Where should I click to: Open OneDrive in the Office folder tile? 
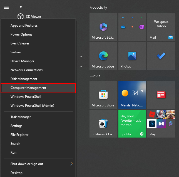123,27
